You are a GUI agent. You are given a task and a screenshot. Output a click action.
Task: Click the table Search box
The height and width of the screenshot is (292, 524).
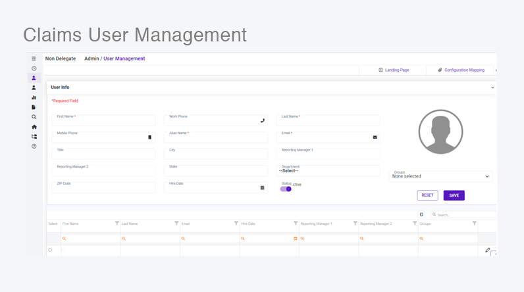[463, 214]
